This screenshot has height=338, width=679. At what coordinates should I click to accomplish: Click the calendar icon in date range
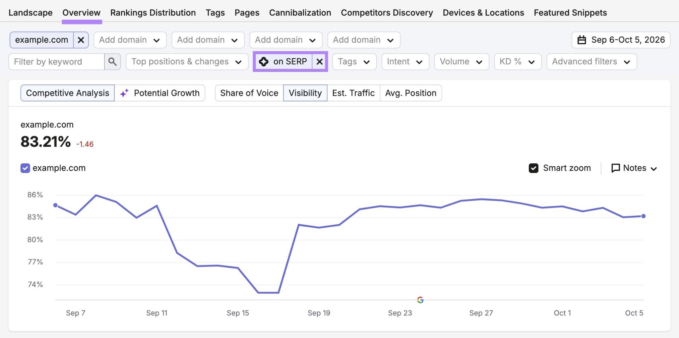click(x=582, y=40)
